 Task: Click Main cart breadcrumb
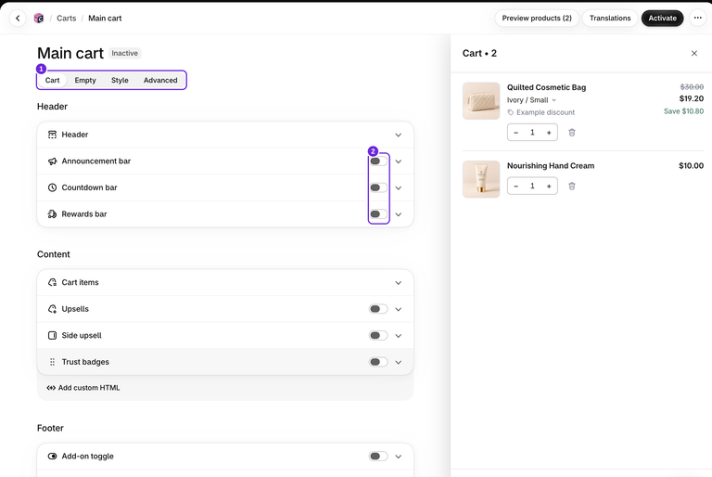tap(105, 19)
